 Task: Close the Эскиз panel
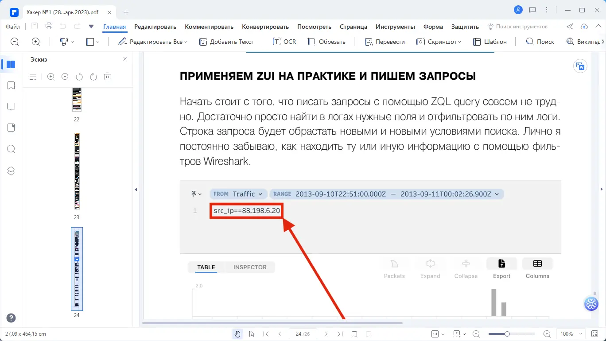pos(125,58)
